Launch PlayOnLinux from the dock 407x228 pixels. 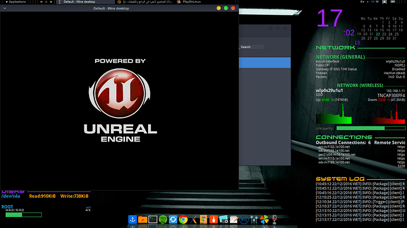264,219
